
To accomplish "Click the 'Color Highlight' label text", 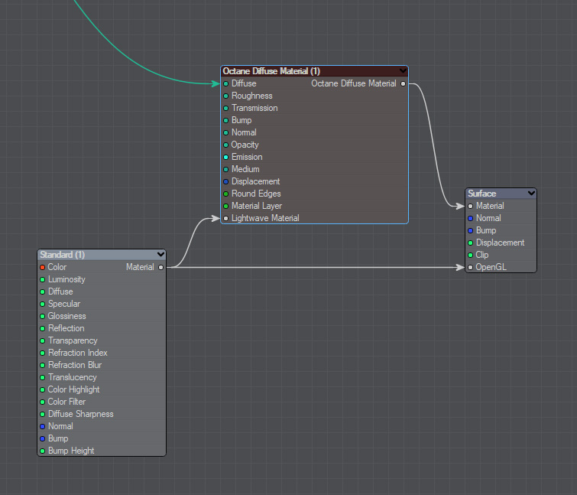I will coord(73,389).
